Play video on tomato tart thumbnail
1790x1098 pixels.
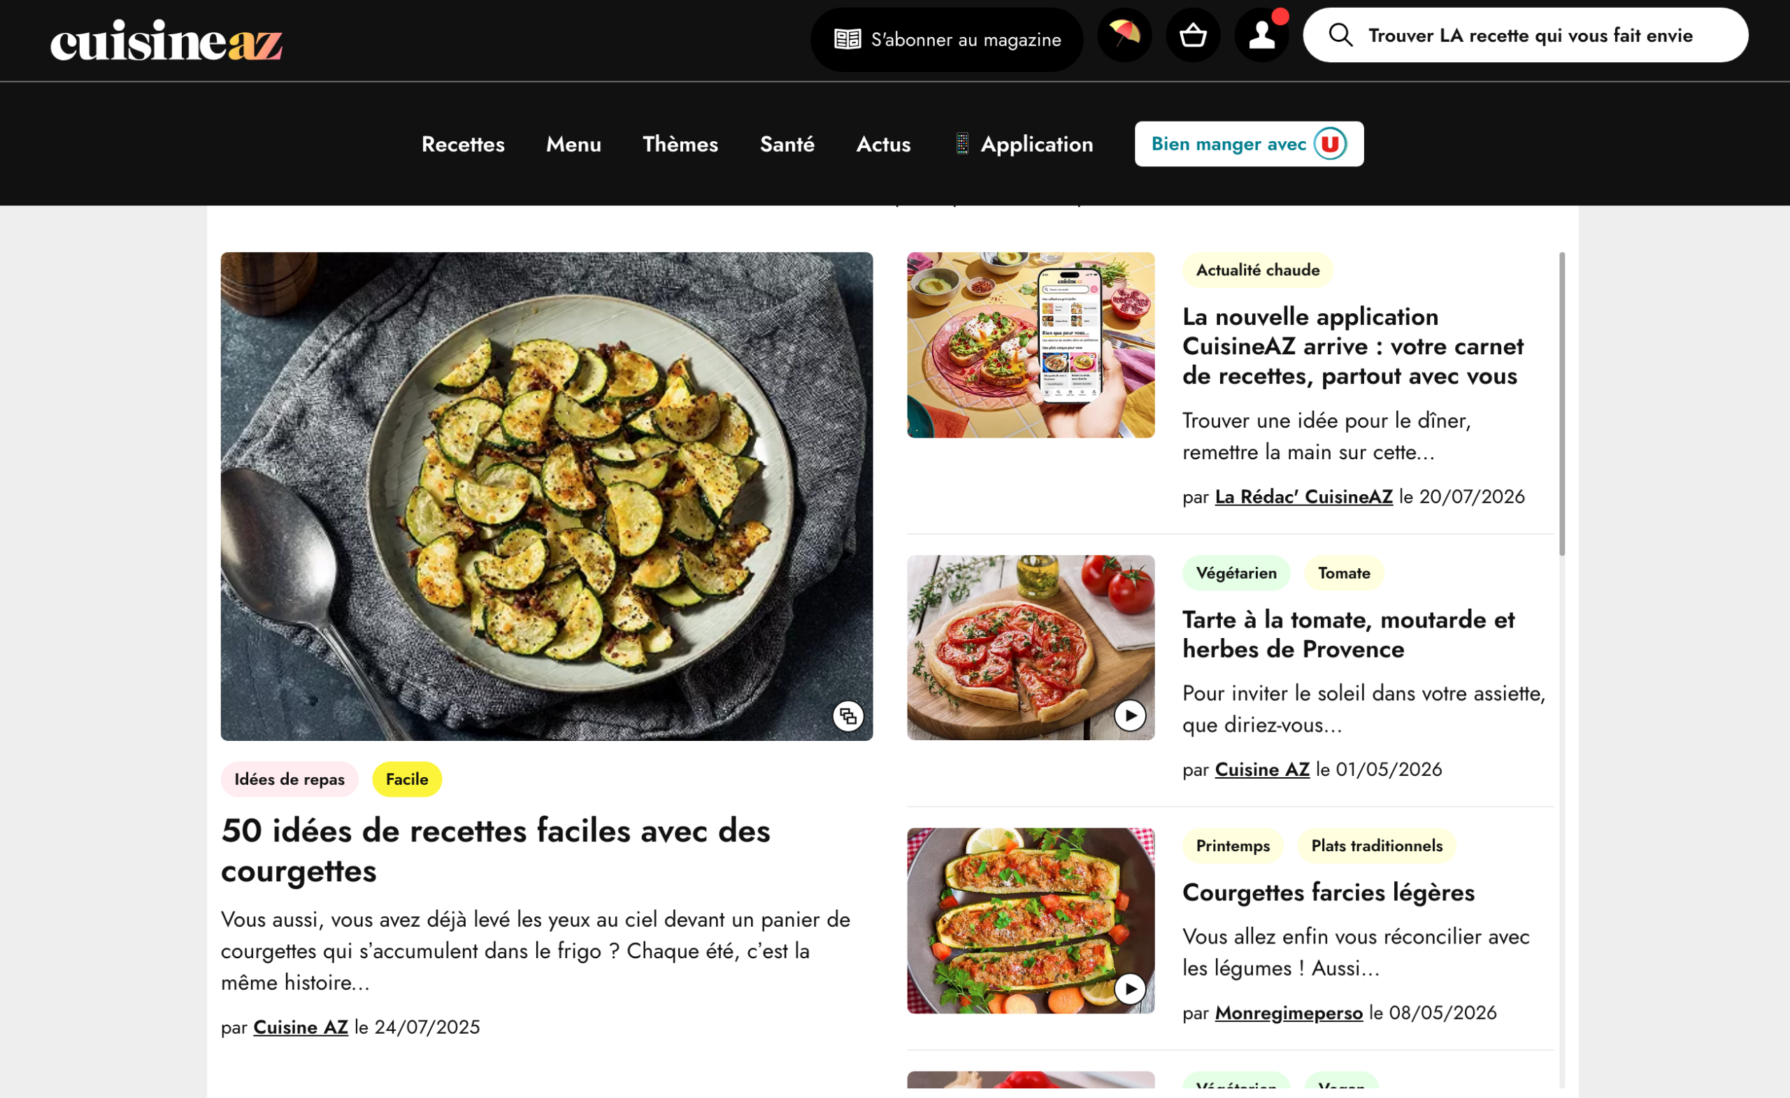(1130, 716)
